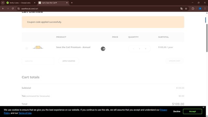Click the $109.00 / year subtotal text
Image resolution: width=208 pixels, height=117 pixels.
pos(165,47)
